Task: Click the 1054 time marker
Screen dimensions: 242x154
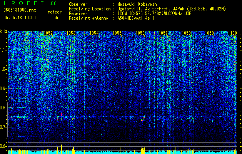Action: point(94,33)
